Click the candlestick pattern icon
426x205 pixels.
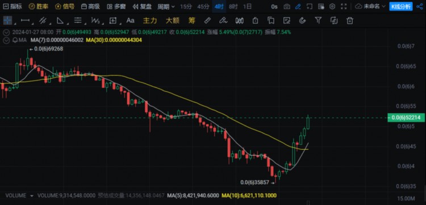tap(239, 20)
